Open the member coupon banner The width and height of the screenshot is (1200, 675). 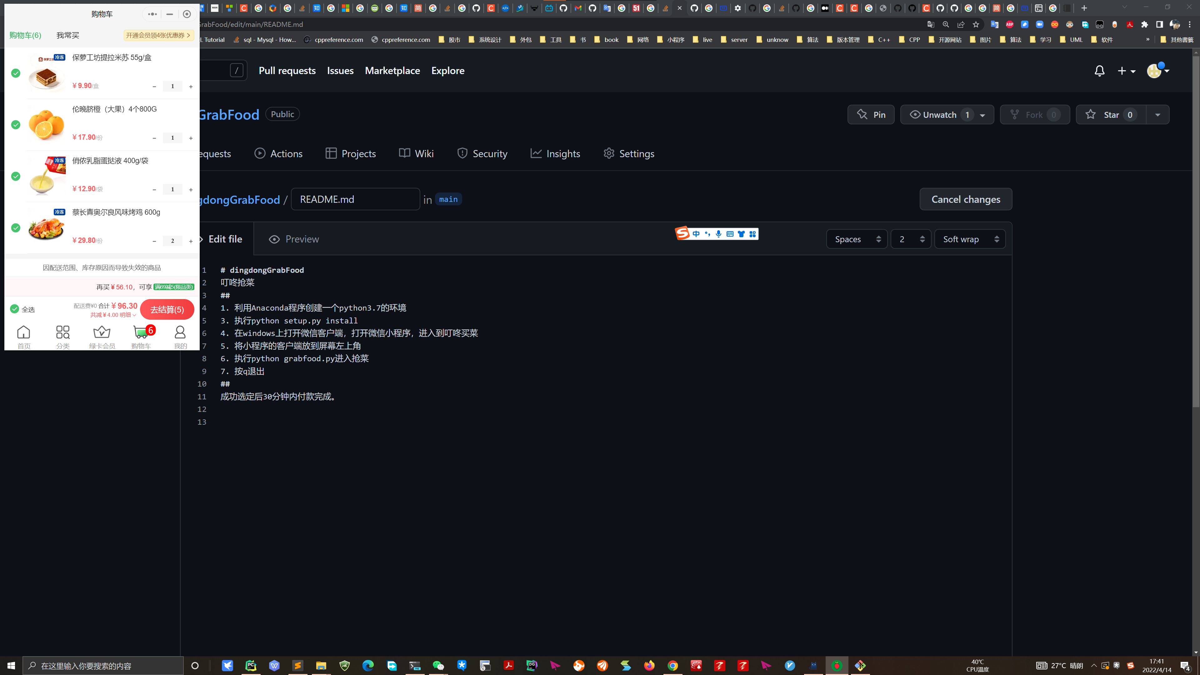[x=158, y=35]
